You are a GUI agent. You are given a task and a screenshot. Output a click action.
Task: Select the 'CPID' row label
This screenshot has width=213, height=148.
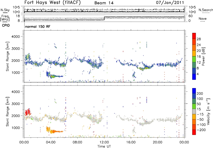tap(6, 25)
